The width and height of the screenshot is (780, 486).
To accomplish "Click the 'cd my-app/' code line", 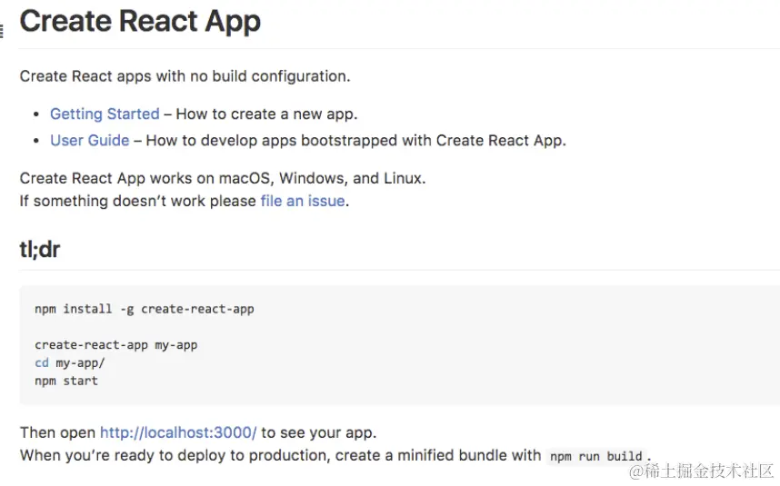I will (x=70, y=363).
